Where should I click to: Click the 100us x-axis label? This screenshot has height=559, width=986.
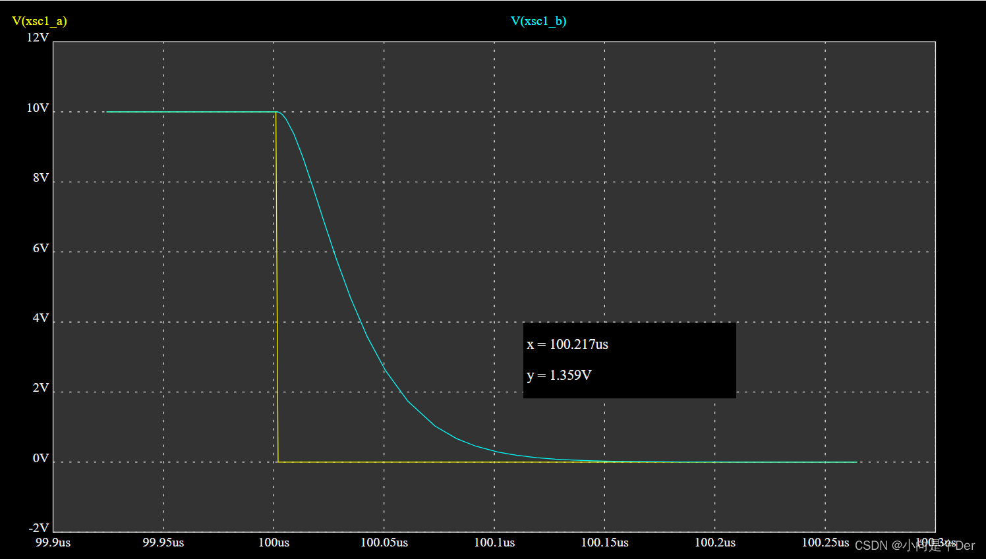[x=274, y=543]
